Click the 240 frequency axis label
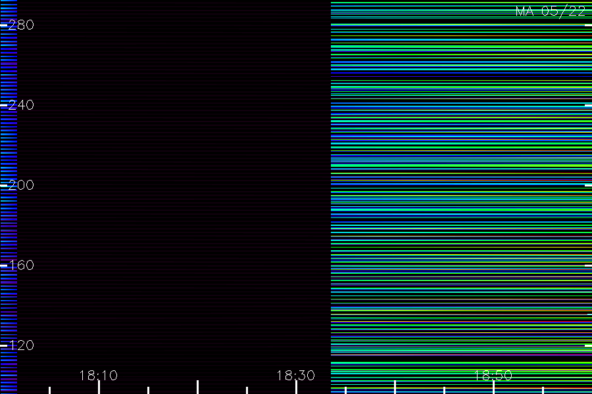The width and height of the screenshot is (592, 394). click(21, 105)
